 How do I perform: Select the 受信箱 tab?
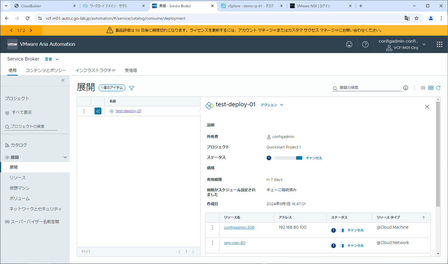pos(131,70)
